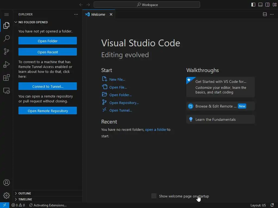The height and width of the screenshot is (208, 278).
Task: Select the Explorer activity bar icon
Action: coord(7,25)
